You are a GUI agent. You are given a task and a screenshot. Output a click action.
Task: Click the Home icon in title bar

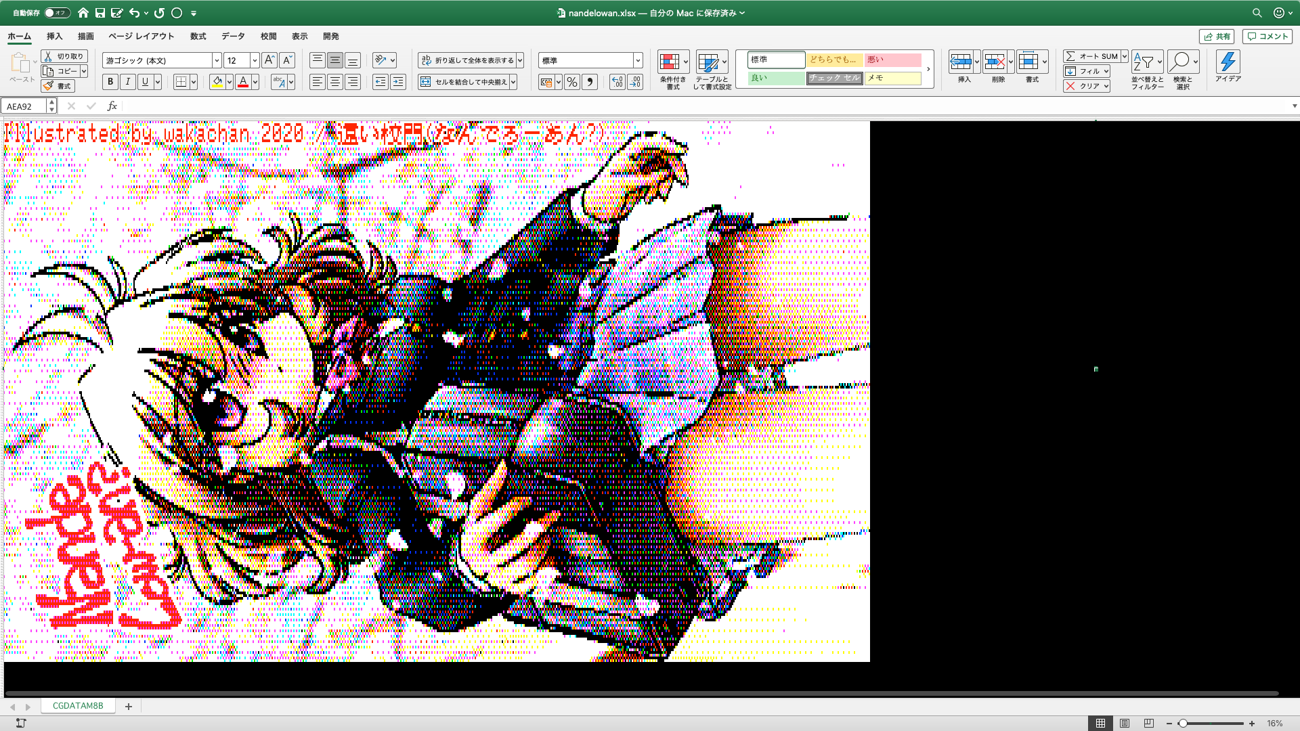(x=83, y=13)
